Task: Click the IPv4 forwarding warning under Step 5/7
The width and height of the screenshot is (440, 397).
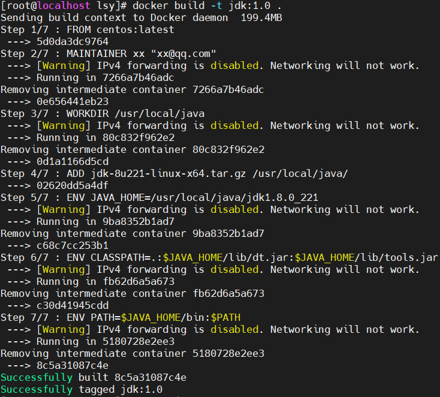Action: tap(213, 210)
